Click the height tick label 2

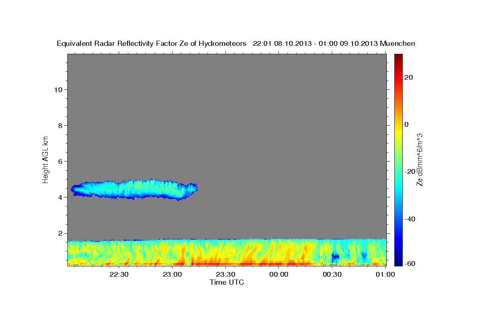(x=60, y=233)
